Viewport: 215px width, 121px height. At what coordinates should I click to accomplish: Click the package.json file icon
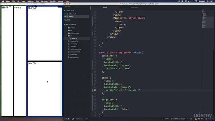point(69,57)
